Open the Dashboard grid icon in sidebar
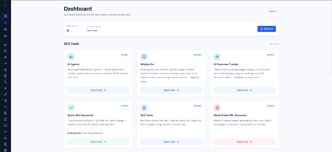This screenshot has width=332, height=152. [6, 16]
